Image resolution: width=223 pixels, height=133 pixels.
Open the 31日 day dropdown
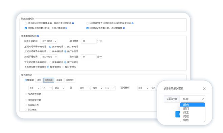(x=109, y=88)
